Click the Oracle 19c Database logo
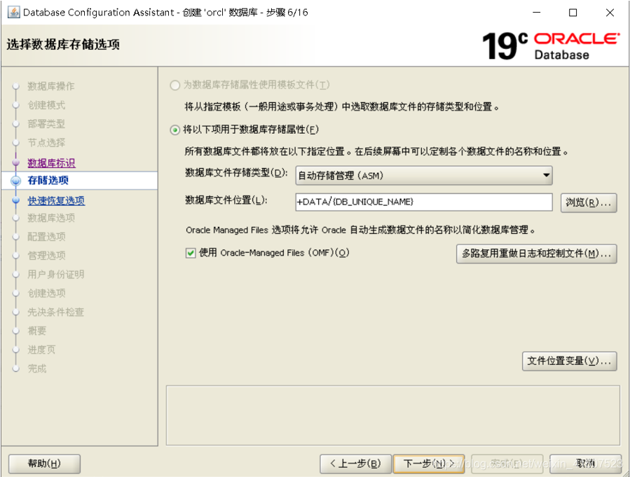The height and width of the screenshot is (477, 630). click(x=551, y=46)
